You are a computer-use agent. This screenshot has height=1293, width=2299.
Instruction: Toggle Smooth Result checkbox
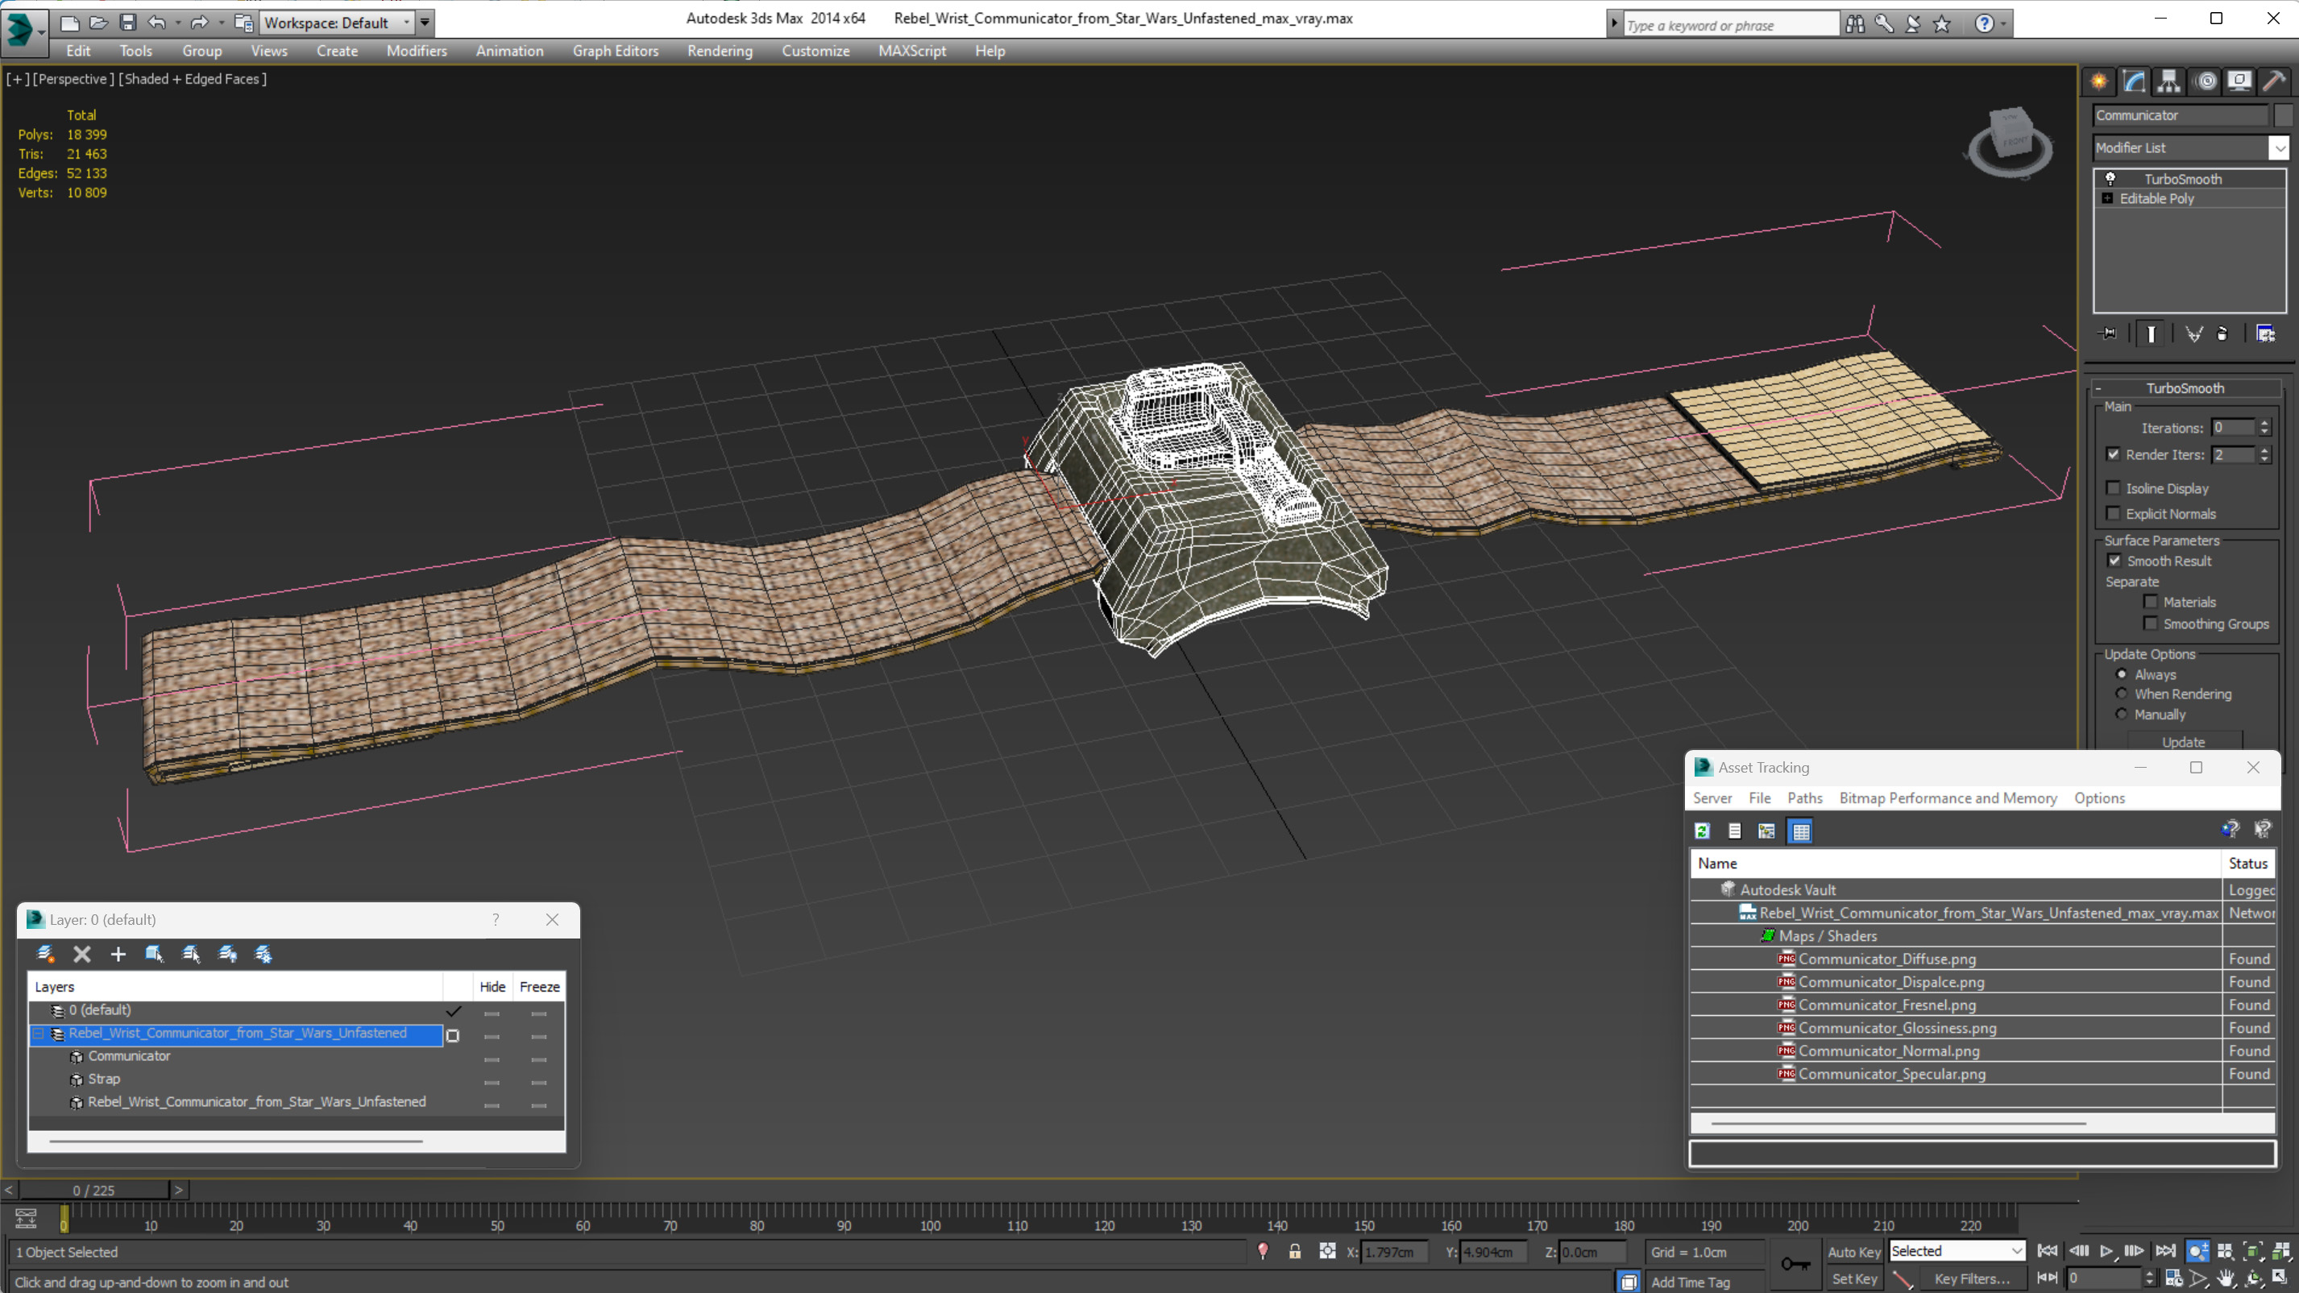(2114, 561)
